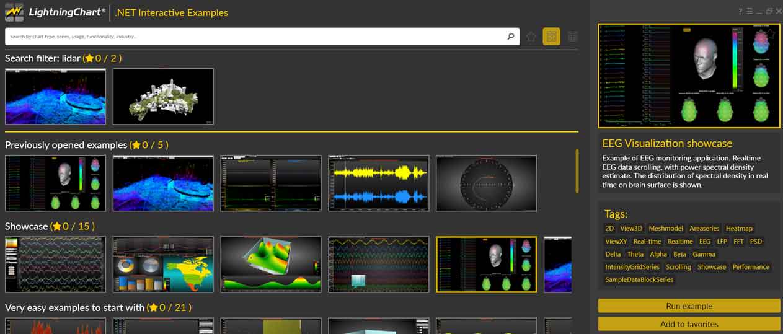This screenshot has width=783, height=334.
Task: Select the Showcase tag
Action: click(712, 267)
